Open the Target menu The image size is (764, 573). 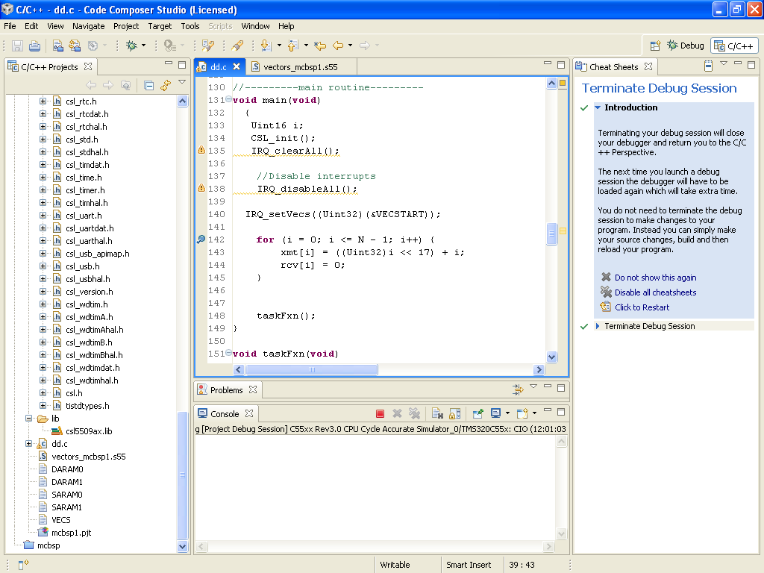click(160, 26)
